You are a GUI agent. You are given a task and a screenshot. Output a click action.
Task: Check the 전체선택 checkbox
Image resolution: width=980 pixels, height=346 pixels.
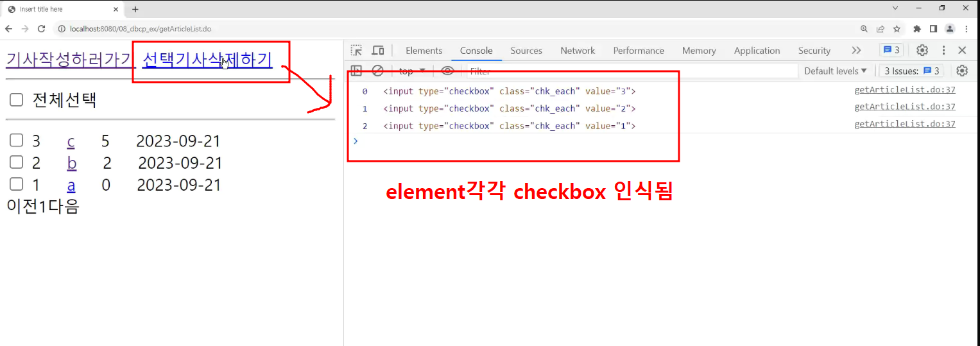tap(17, 99)
